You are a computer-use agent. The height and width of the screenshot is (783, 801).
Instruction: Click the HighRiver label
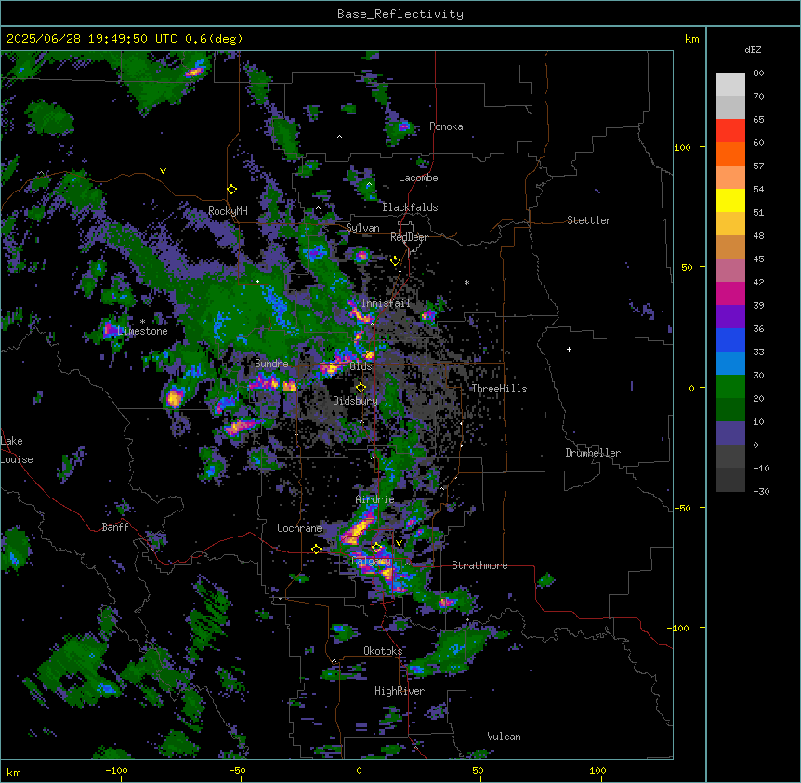[400, 691]
